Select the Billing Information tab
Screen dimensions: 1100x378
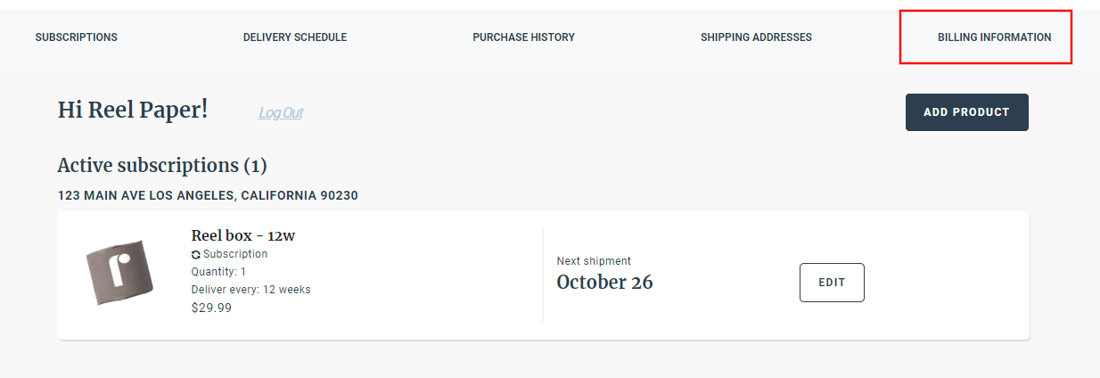pyautogui.click(x=994, y=37)
